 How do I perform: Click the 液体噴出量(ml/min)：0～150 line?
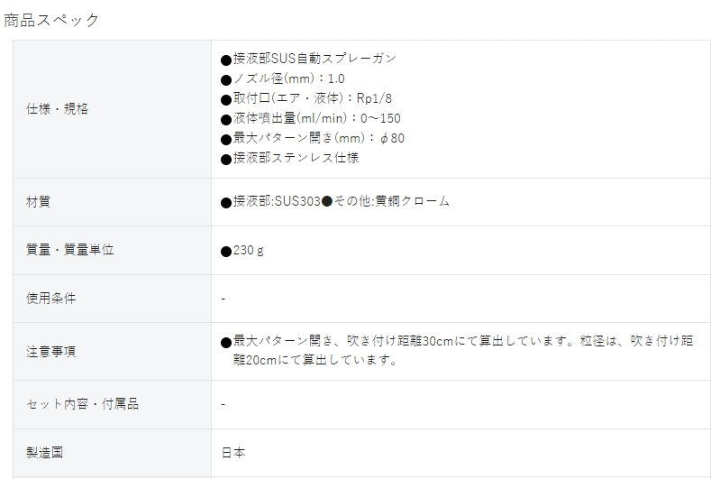311,118
